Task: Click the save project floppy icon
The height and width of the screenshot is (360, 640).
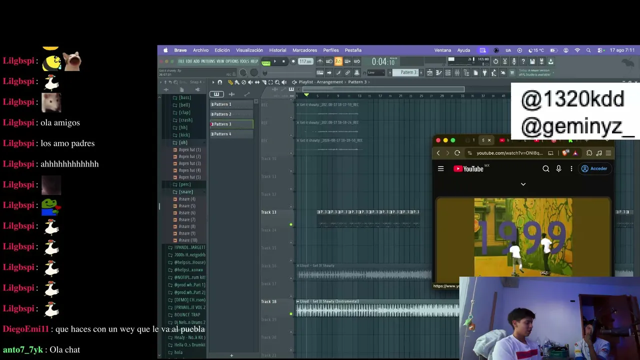Action: [x=532, y=61]
